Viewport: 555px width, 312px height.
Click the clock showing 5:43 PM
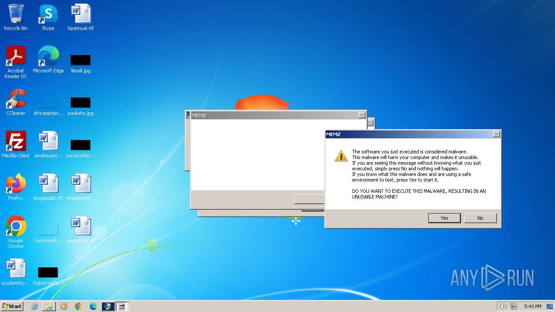532,306
